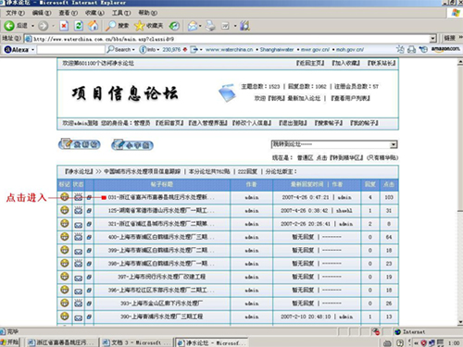The image size is (463, 347).
Task: Click the 1:00 system tray clock
Action: (x=454, y=342)
